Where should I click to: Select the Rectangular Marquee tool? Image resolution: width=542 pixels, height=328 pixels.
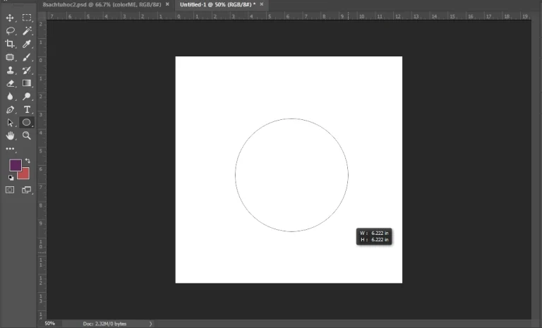pyautogui.click(x=27, y=18)
